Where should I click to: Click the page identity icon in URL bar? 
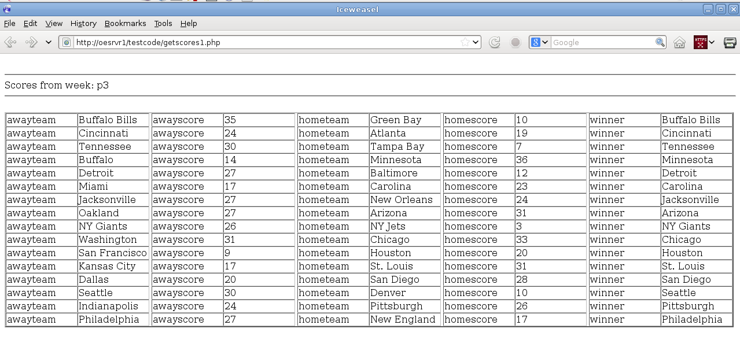tap(67, 42)
